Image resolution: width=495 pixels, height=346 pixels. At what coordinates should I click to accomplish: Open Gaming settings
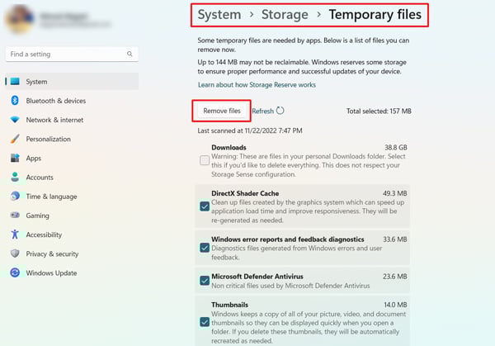coord(72,216)
